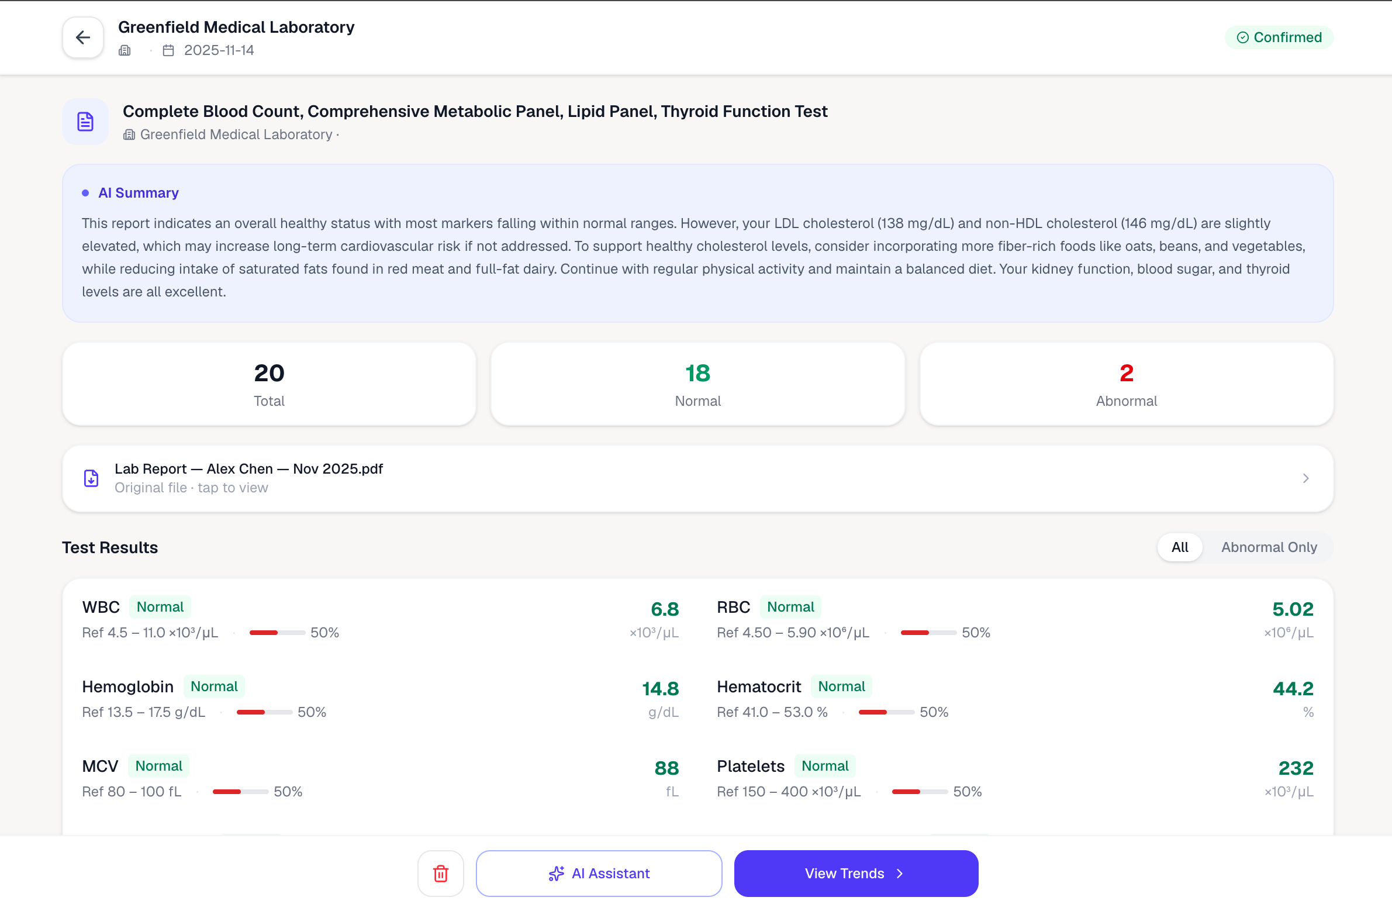This screenshot has height=911, width=1392.
Task: Click the Platelets 50% range bar
Action: point(920,792)
